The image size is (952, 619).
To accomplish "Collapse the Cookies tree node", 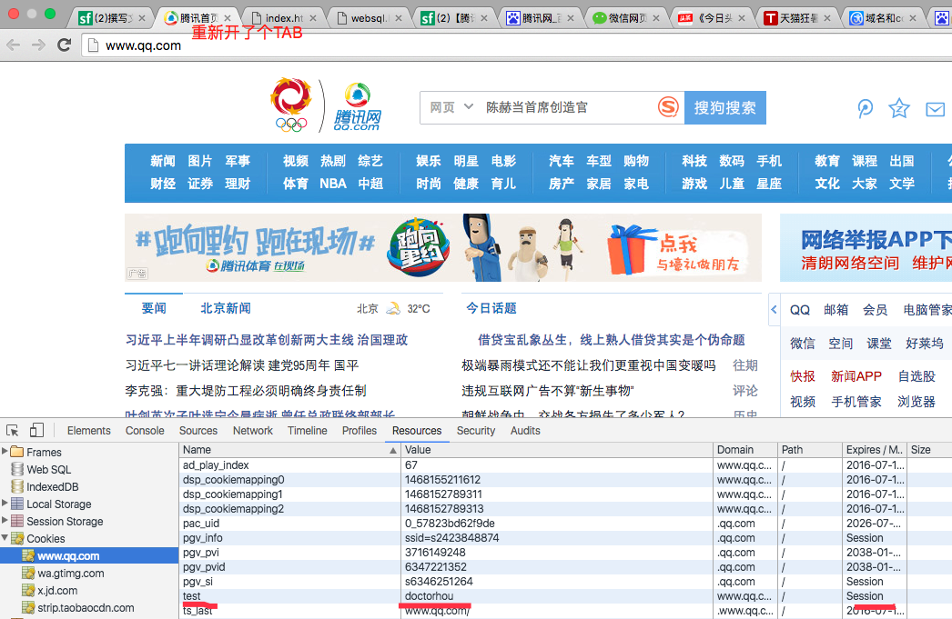I will (x=5, y=538).
